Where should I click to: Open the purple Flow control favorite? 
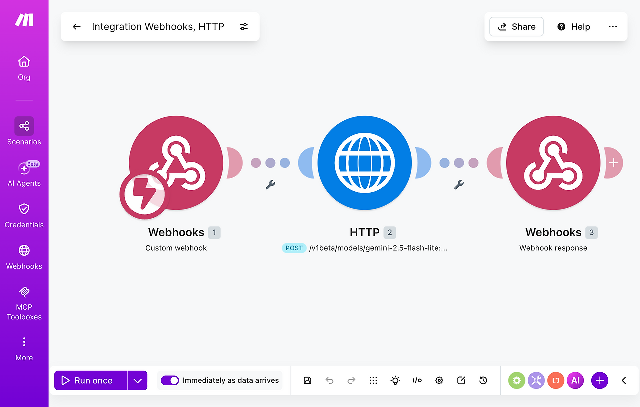[x=536, y=380]
